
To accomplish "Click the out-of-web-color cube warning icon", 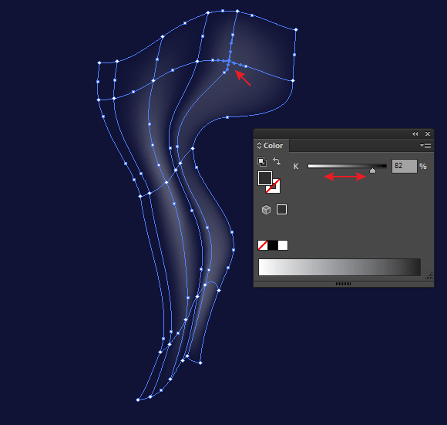I will (x=266, y=210).
